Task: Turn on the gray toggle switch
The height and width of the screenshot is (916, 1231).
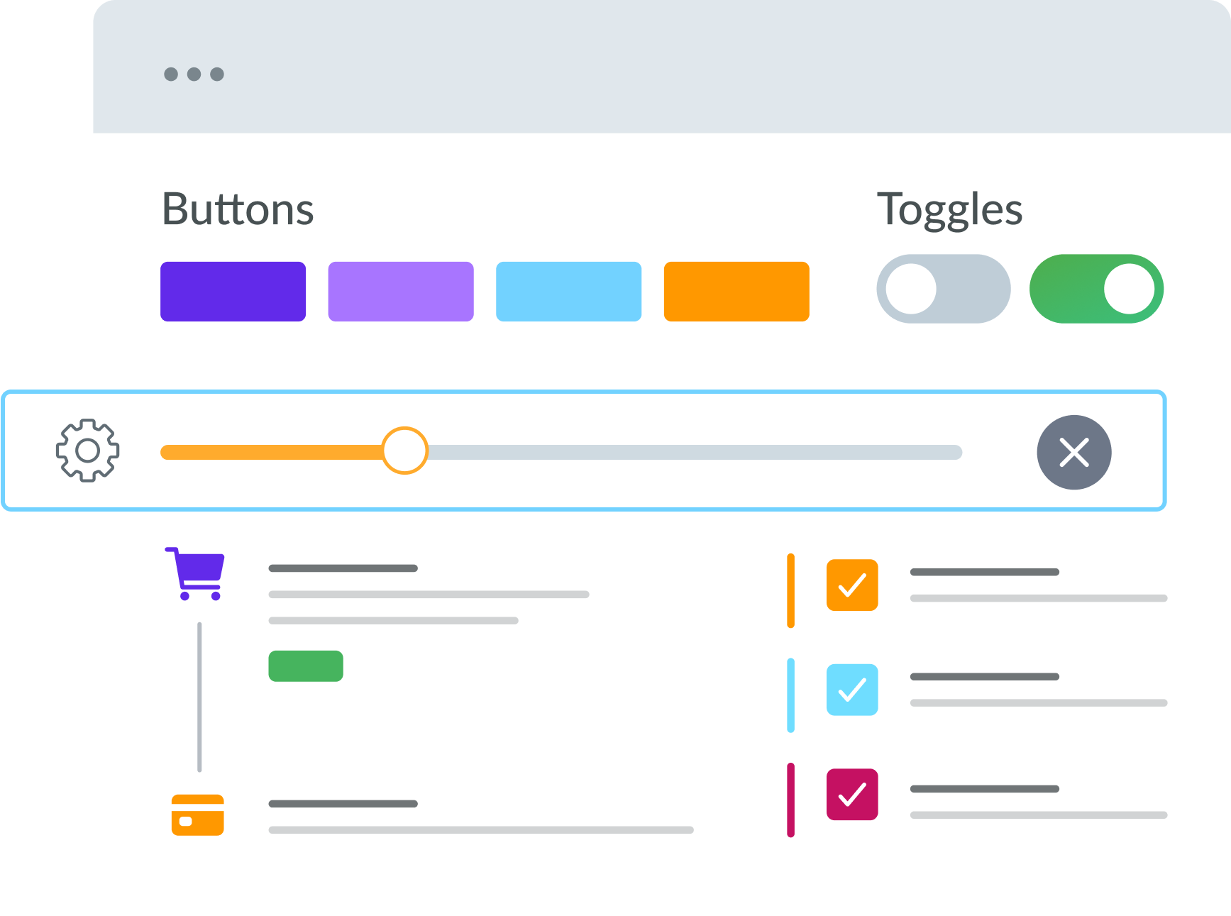Action: point(944,289)
